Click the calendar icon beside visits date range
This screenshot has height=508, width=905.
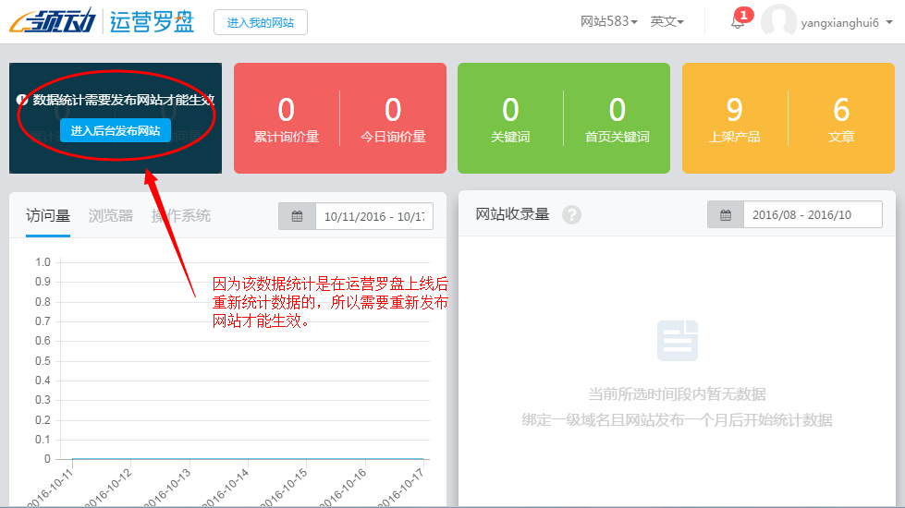(297, 216)
